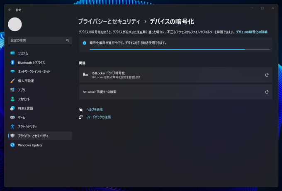Click the help icon beside ヘルプを表示

(x=81, y=109)
